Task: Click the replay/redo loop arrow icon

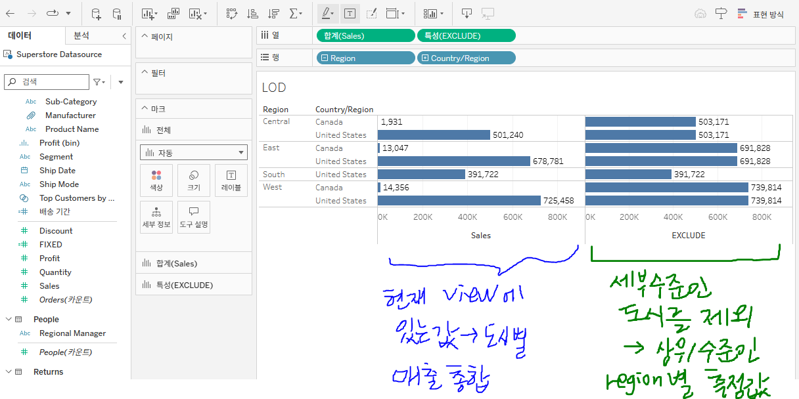Action: 53,13
